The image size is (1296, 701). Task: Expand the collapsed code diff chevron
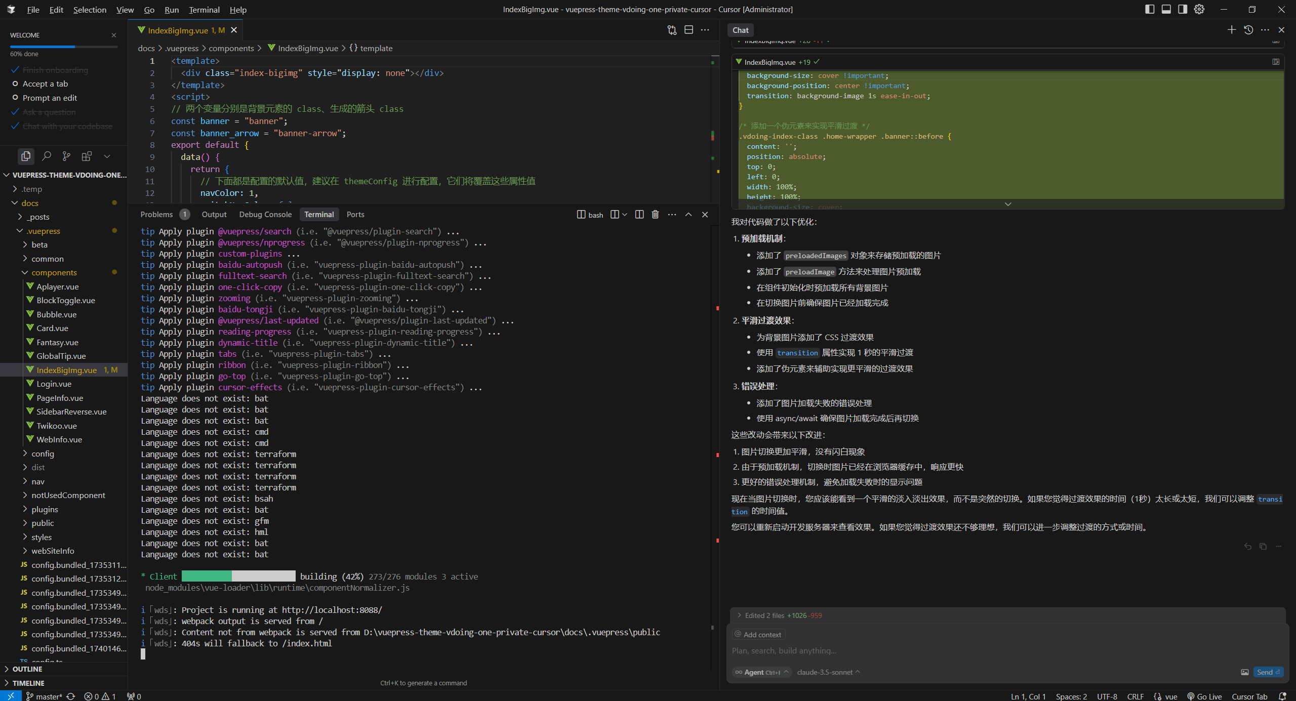click(x=1007, y=204)
